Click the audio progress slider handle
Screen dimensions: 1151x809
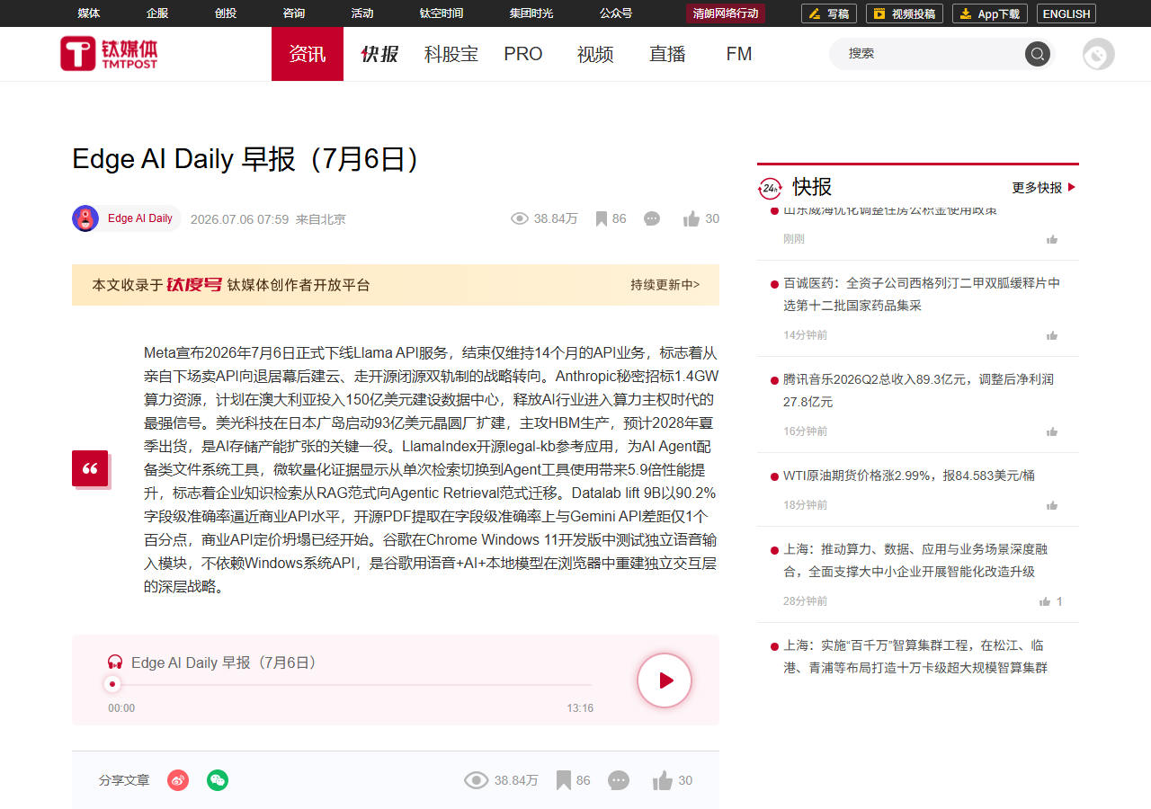(x=112, y=684)
